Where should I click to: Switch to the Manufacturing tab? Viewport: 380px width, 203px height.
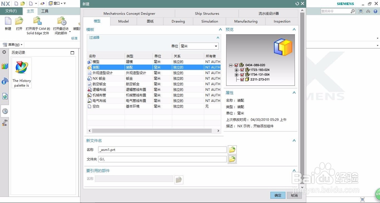tap(246, 21)
